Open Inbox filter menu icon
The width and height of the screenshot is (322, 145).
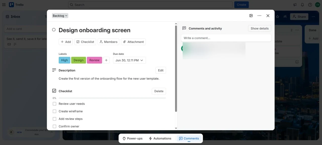click(46, 17)
